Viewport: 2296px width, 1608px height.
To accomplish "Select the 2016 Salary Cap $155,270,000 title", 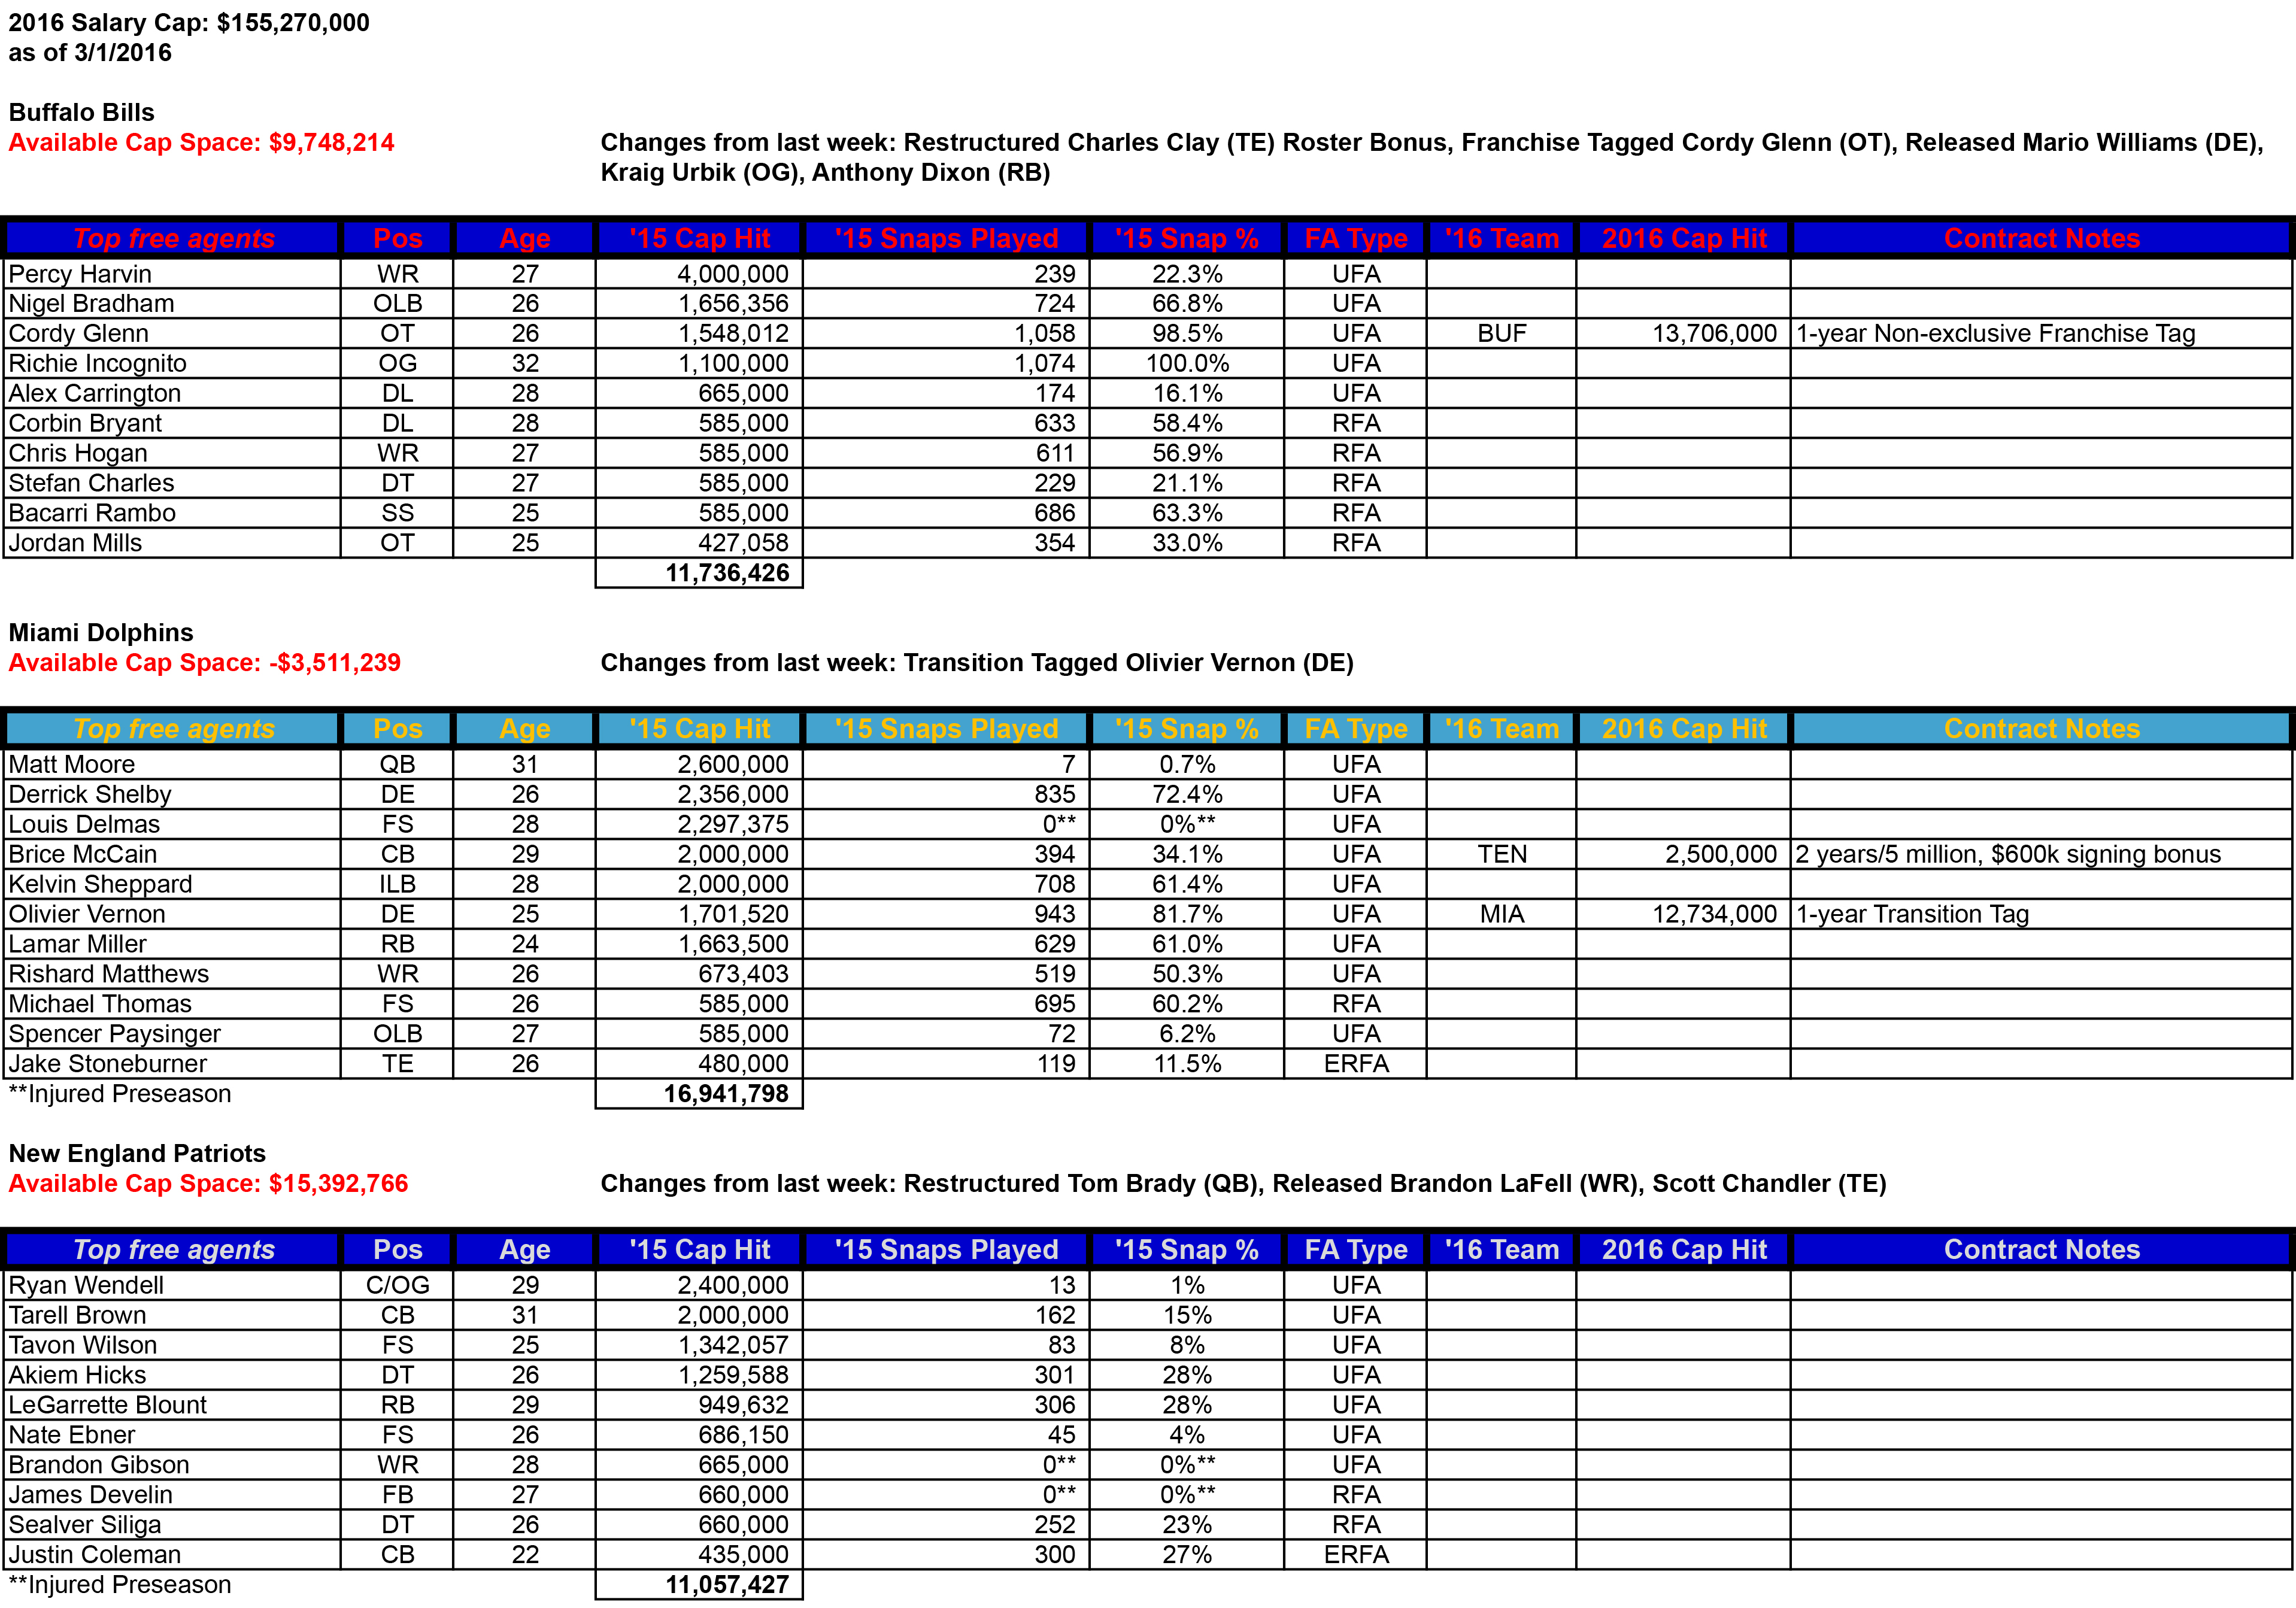I will tap(189, 23).
